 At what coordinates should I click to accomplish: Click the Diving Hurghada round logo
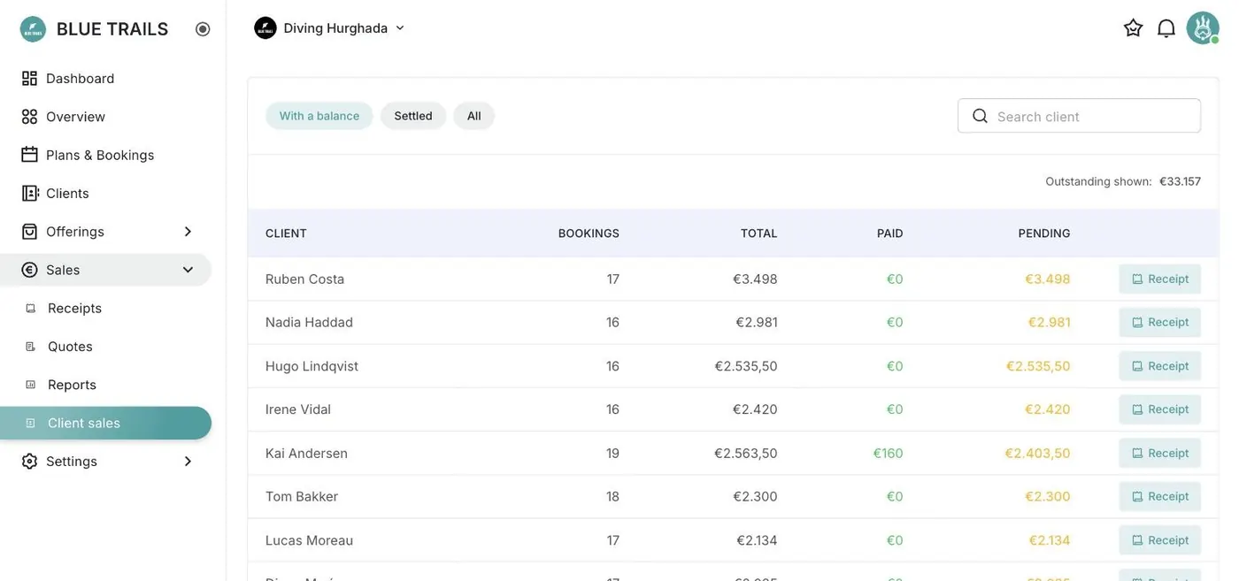(265, 28)
